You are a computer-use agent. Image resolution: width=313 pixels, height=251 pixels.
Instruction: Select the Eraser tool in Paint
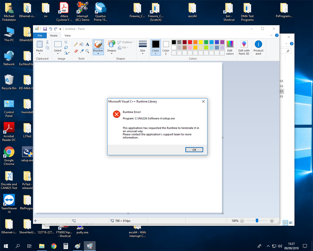[x=76, y=51]
